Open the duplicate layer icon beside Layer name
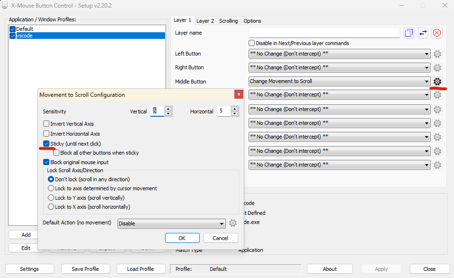Viewport: 454px width, 278px height. 408,32
